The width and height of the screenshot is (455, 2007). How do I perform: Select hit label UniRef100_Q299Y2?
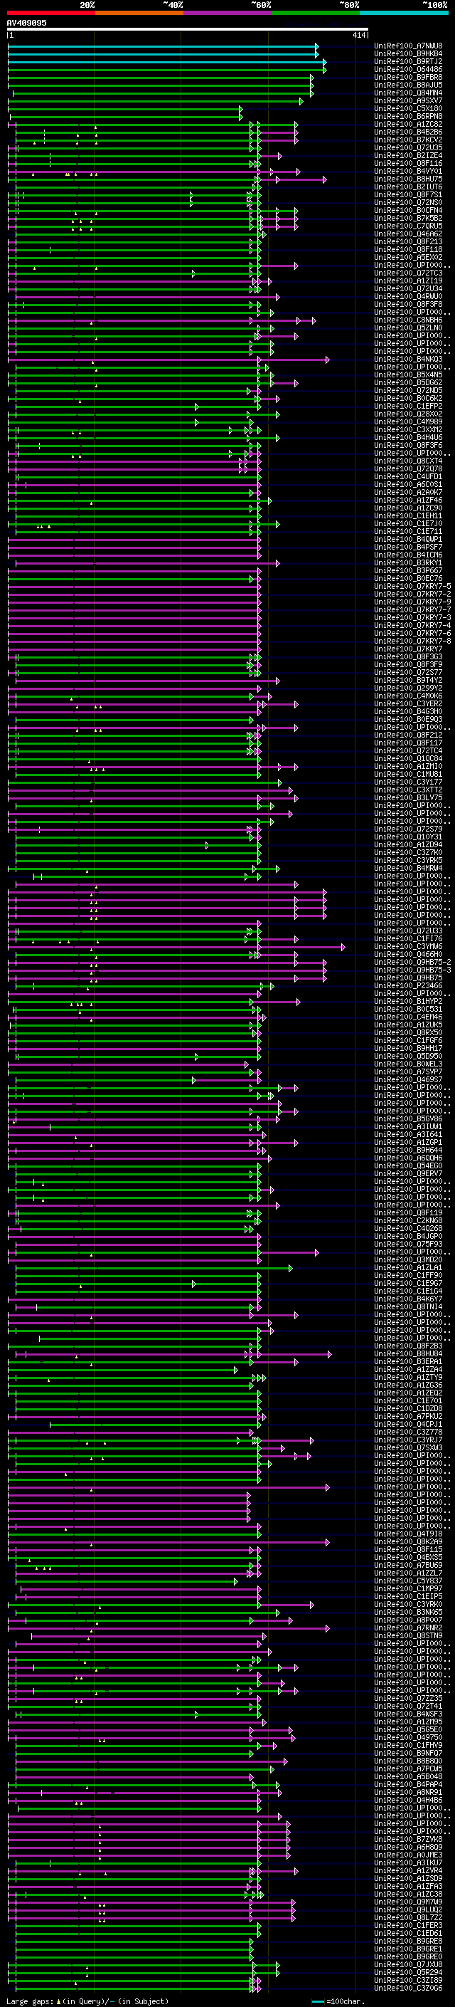tap(407, 688)
